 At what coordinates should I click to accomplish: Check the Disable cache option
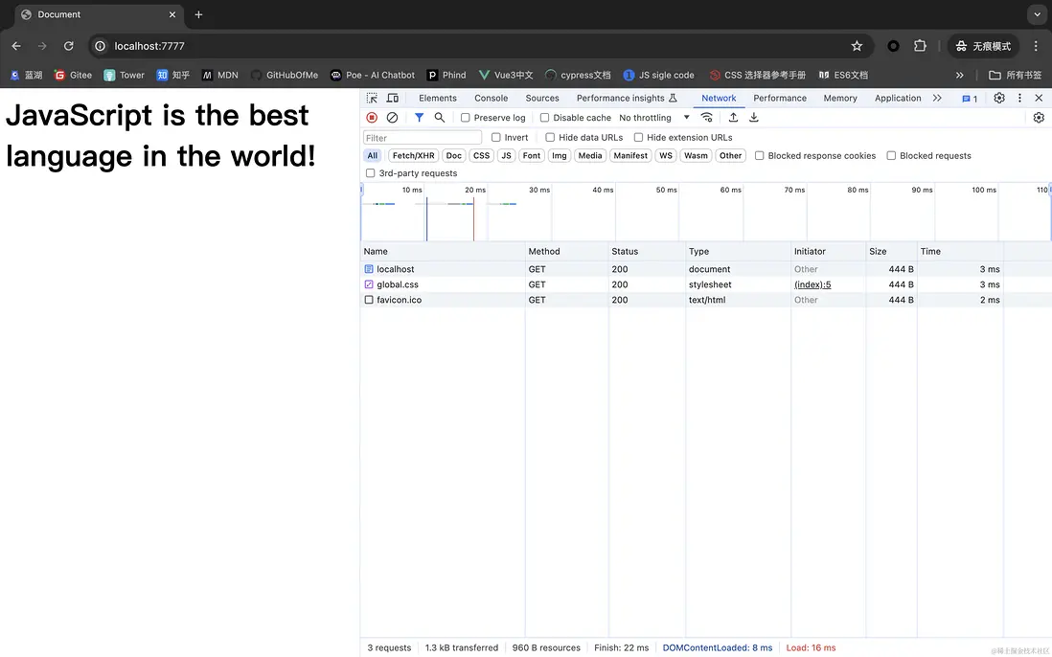545,118
